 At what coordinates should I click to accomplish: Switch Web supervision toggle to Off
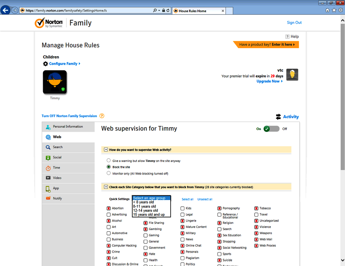(x=275, y=128)
